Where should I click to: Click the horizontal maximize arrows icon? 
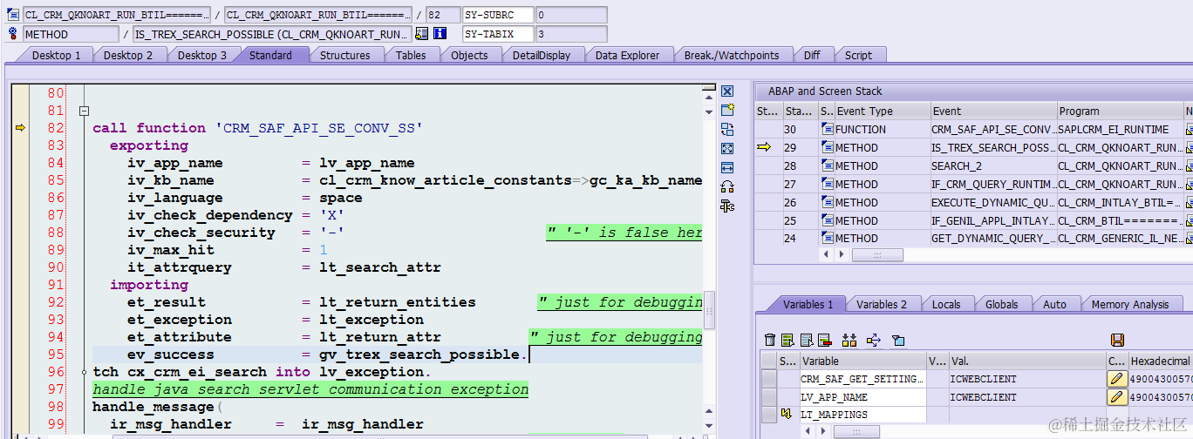coord(727,167)
